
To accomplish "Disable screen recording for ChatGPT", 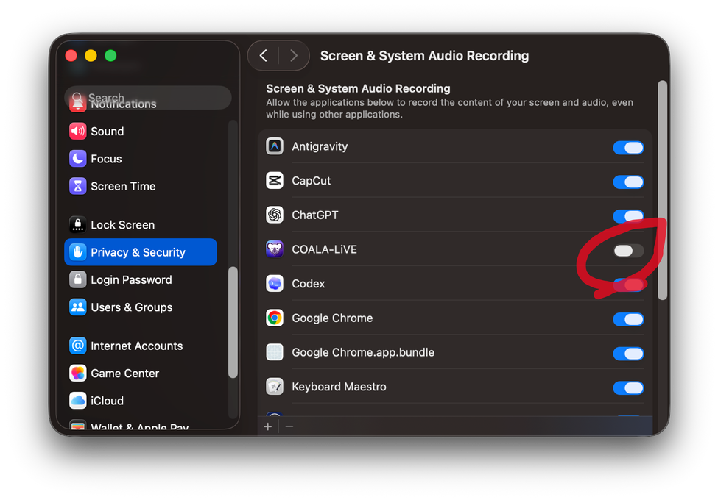I will point(627,216).
